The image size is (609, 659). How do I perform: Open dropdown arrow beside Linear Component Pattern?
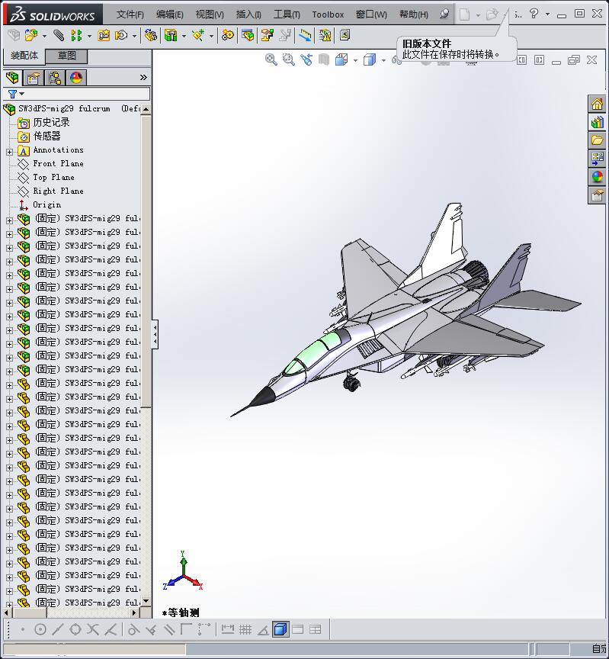(x=89, y=36)
